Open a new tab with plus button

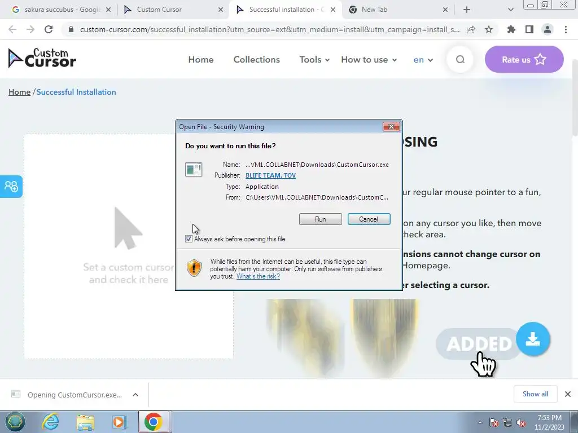click(467, 10)
